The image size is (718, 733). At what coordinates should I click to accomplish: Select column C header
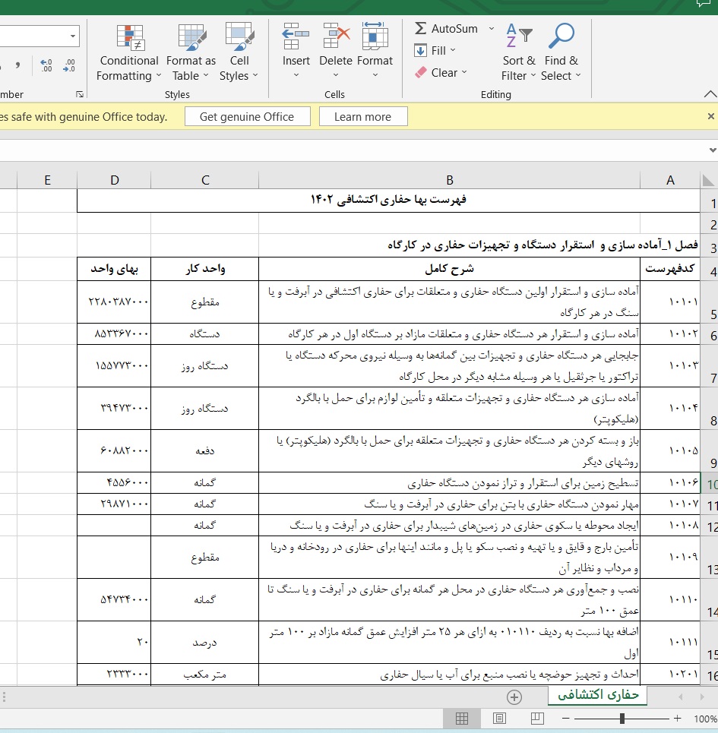pos(204,180)
